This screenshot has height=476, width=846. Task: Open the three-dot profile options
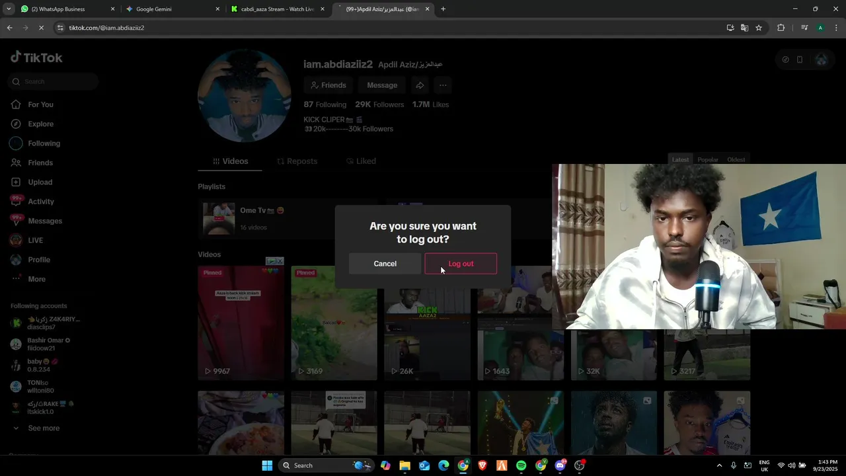443,85
